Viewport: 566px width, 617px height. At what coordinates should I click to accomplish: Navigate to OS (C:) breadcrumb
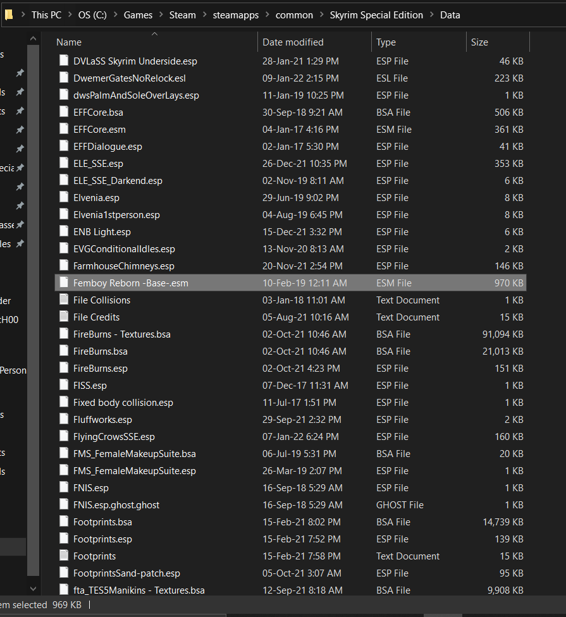92,15
